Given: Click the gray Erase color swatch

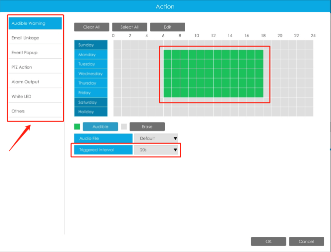Looking at the screenshot, I should pyautogui.click(x=124, y=127).
